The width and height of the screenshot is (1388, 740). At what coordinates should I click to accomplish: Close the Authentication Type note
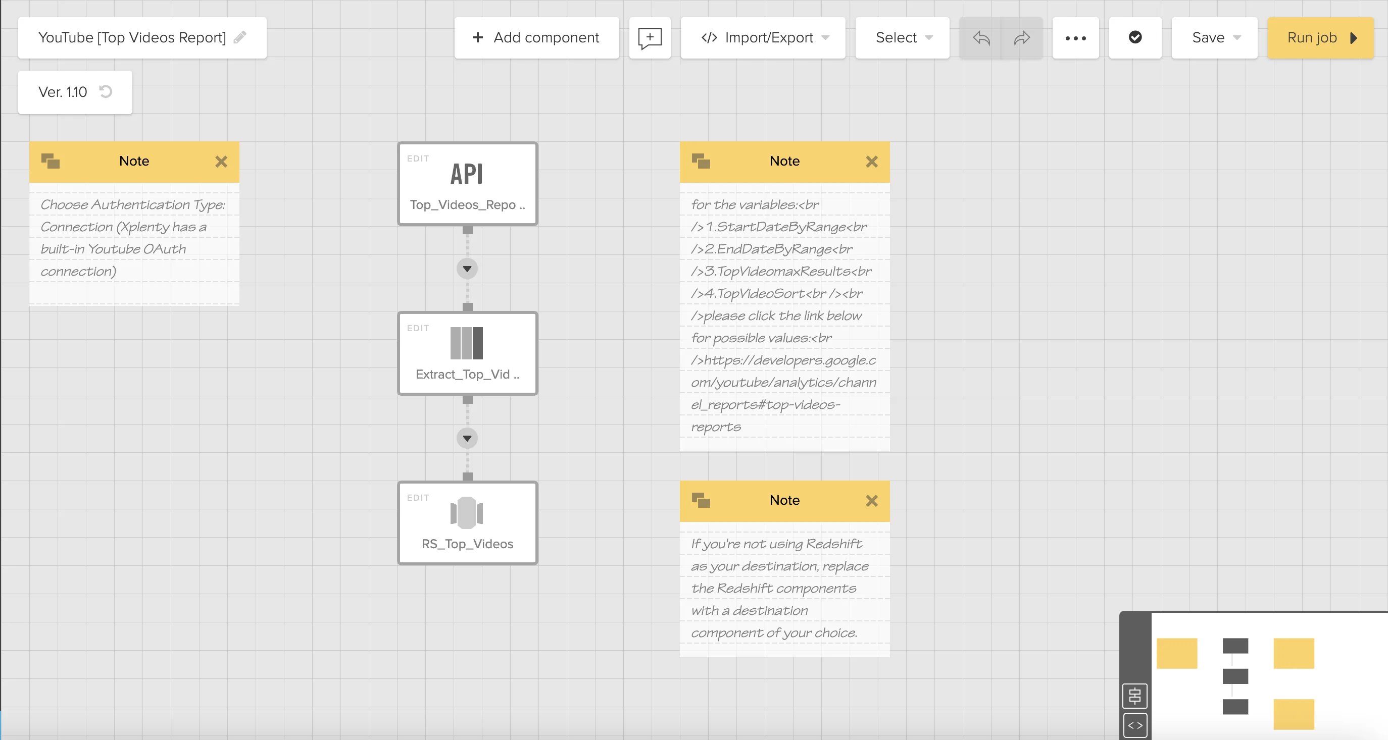coord(221,162)
